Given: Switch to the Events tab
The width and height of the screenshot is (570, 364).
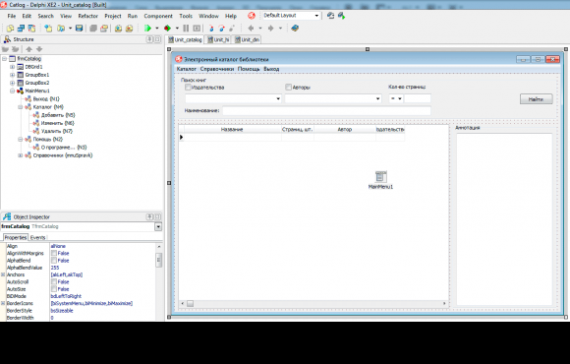Looking at the screenshot, I should click(x=37, y=238).
